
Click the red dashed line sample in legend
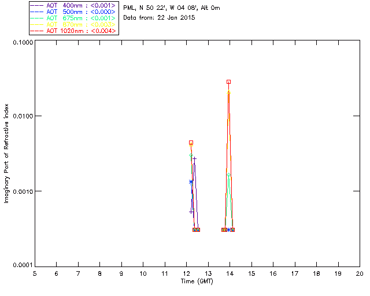[x=37, y=31]
